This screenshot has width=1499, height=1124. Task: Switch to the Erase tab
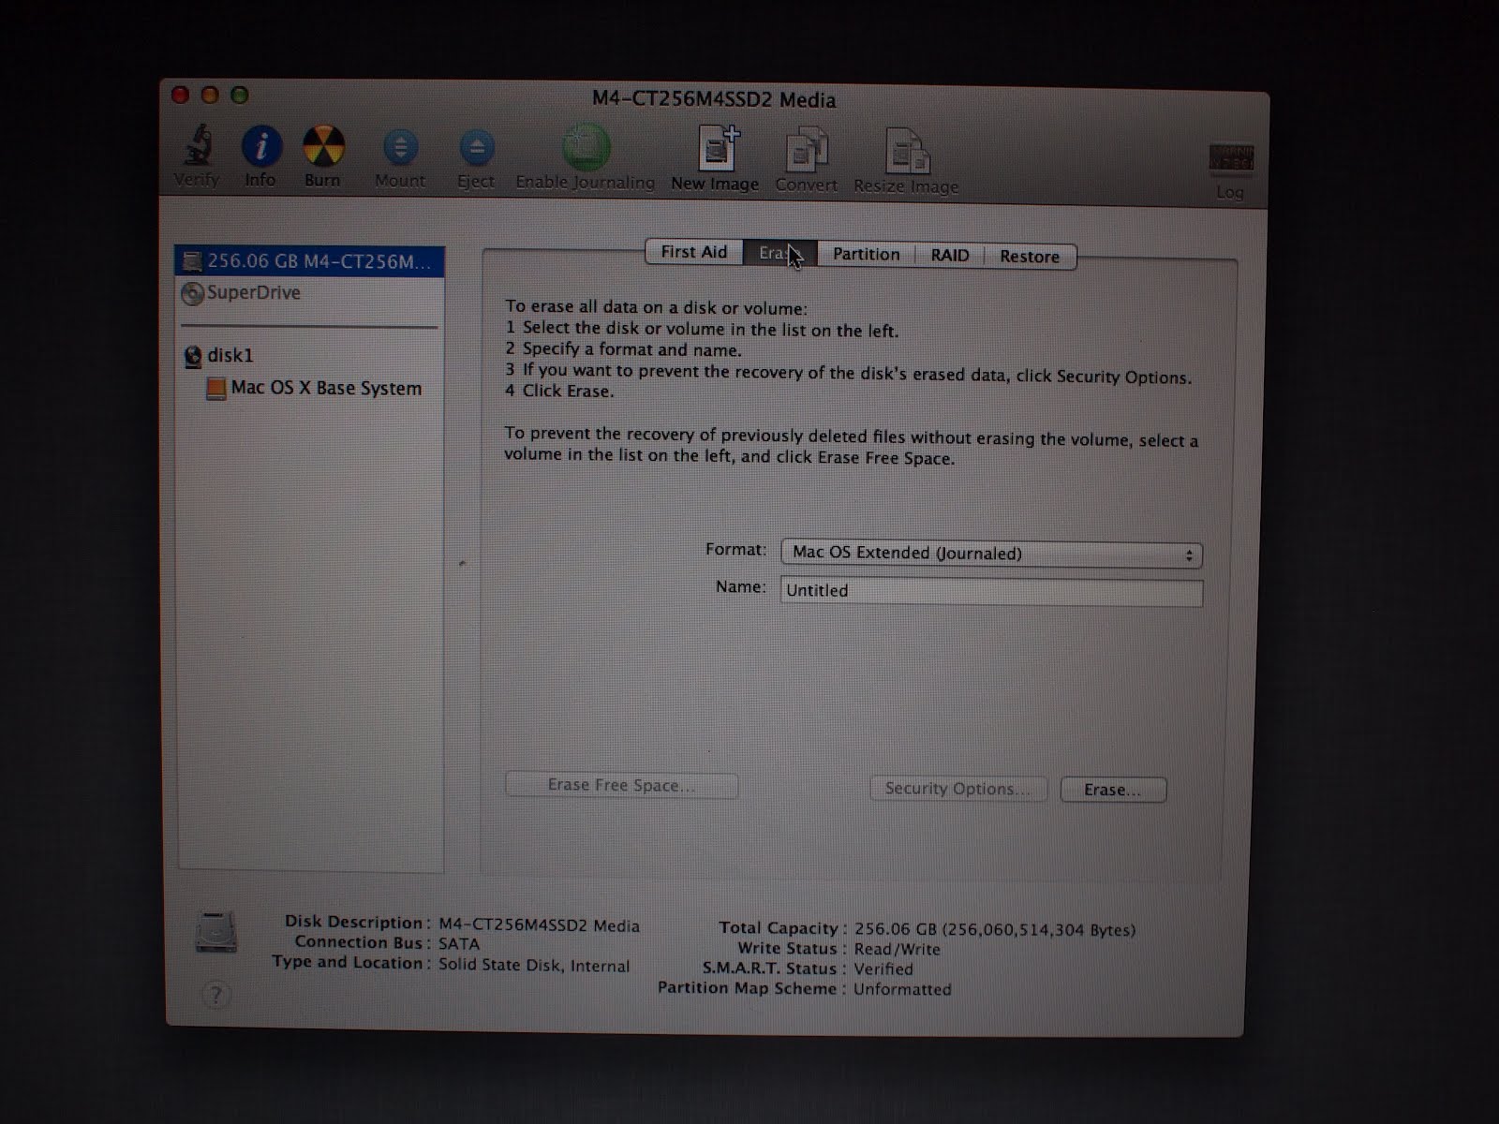click(x=779, y=253)
